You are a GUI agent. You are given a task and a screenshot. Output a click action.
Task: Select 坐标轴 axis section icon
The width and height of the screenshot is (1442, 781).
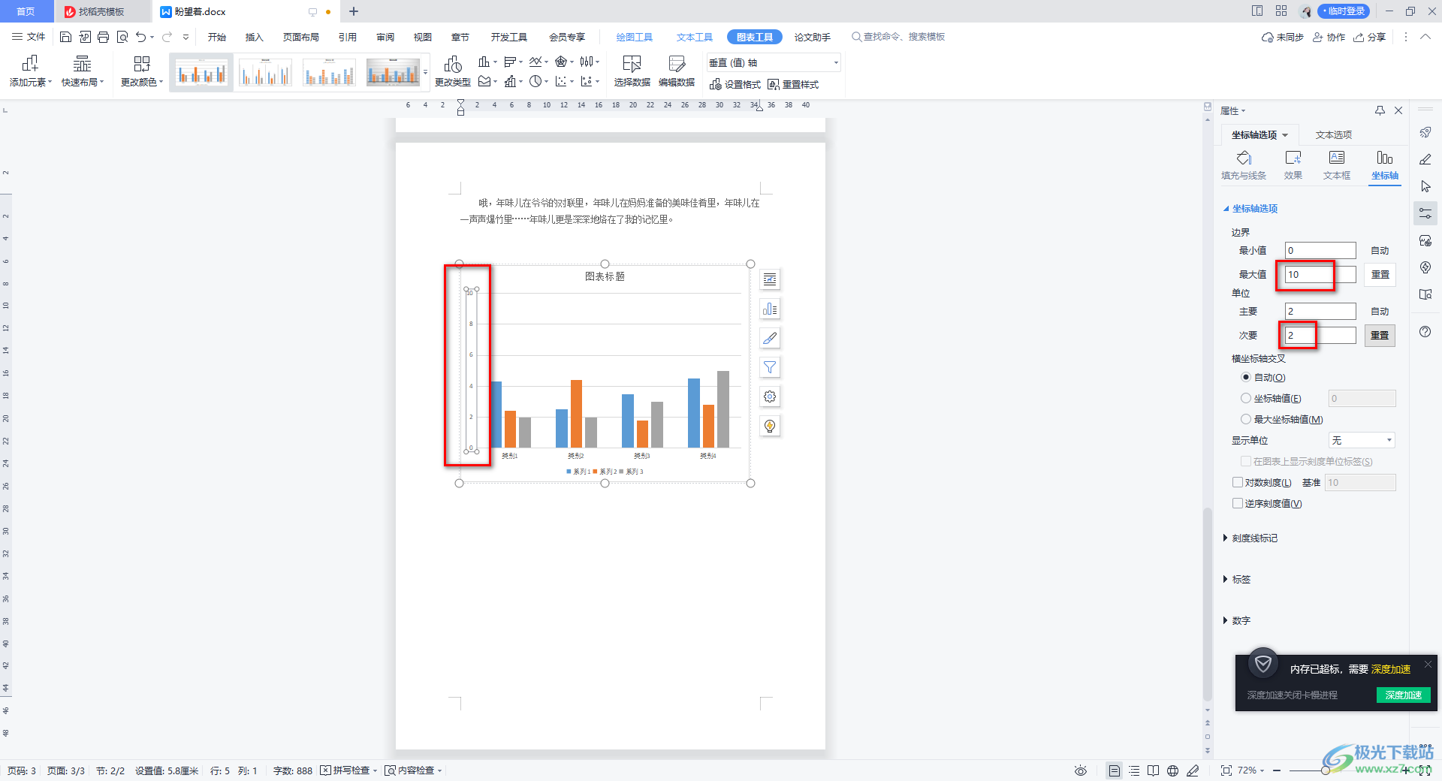pos(1385,165)
